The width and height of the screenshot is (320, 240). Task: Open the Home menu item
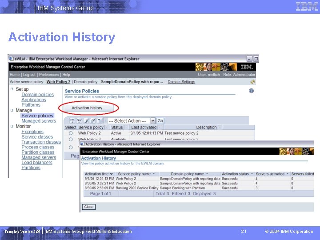point(15,75)
